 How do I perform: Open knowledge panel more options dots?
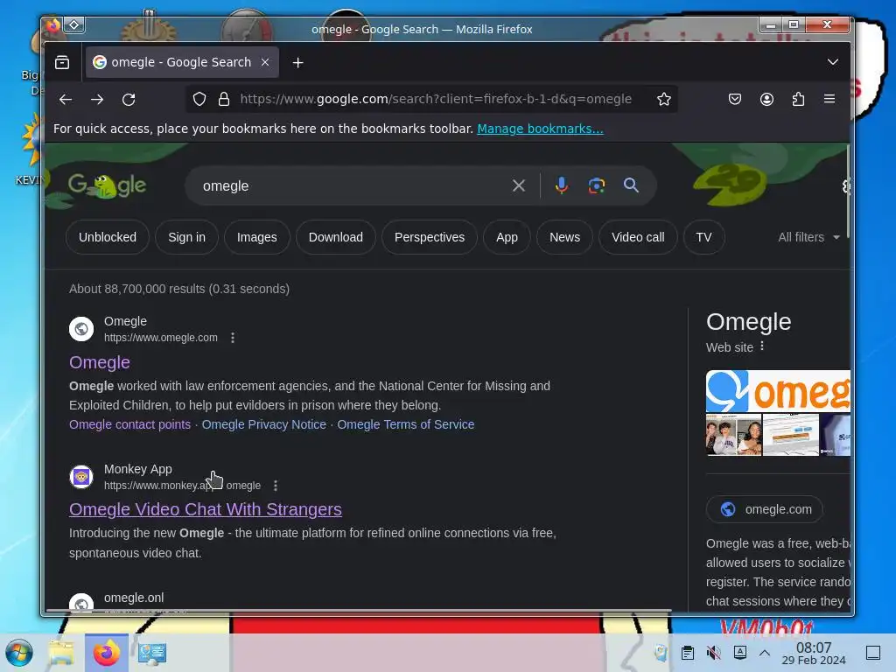(762, 346)
